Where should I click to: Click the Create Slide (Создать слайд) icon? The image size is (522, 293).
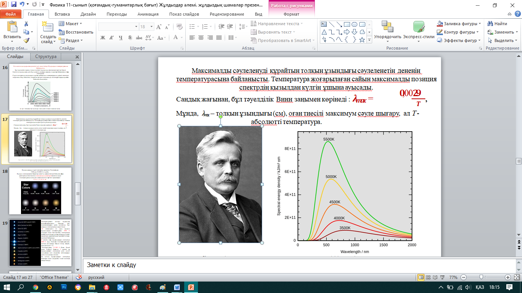pos(48,27)
